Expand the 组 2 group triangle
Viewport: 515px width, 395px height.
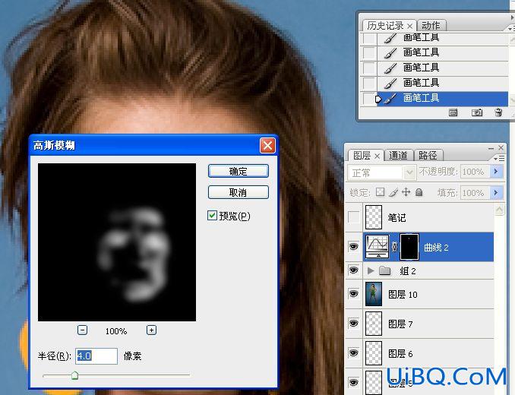point(371,270)
